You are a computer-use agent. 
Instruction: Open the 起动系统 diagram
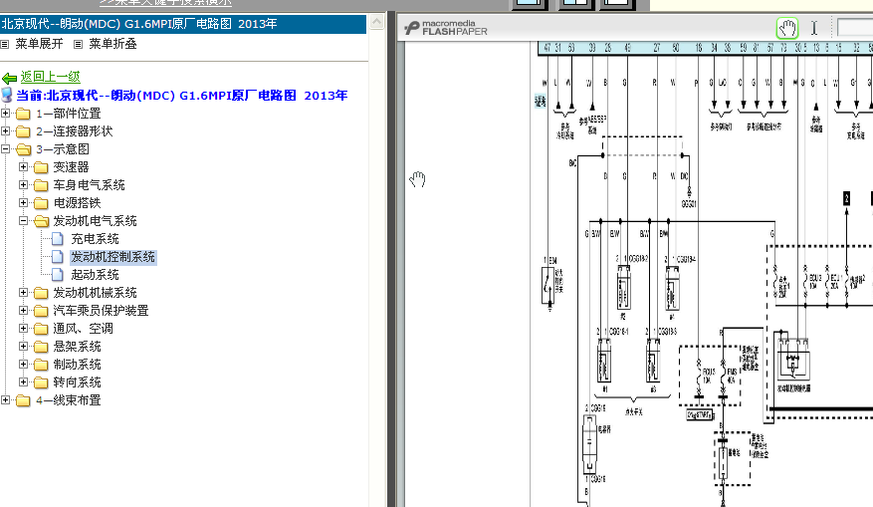[x=96, y=275]
